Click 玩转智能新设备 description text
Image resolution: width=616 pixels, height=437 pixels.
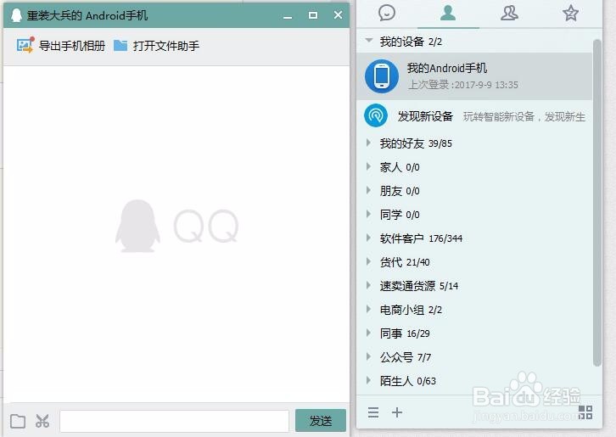pyautogui.click(x=524, y=117)
